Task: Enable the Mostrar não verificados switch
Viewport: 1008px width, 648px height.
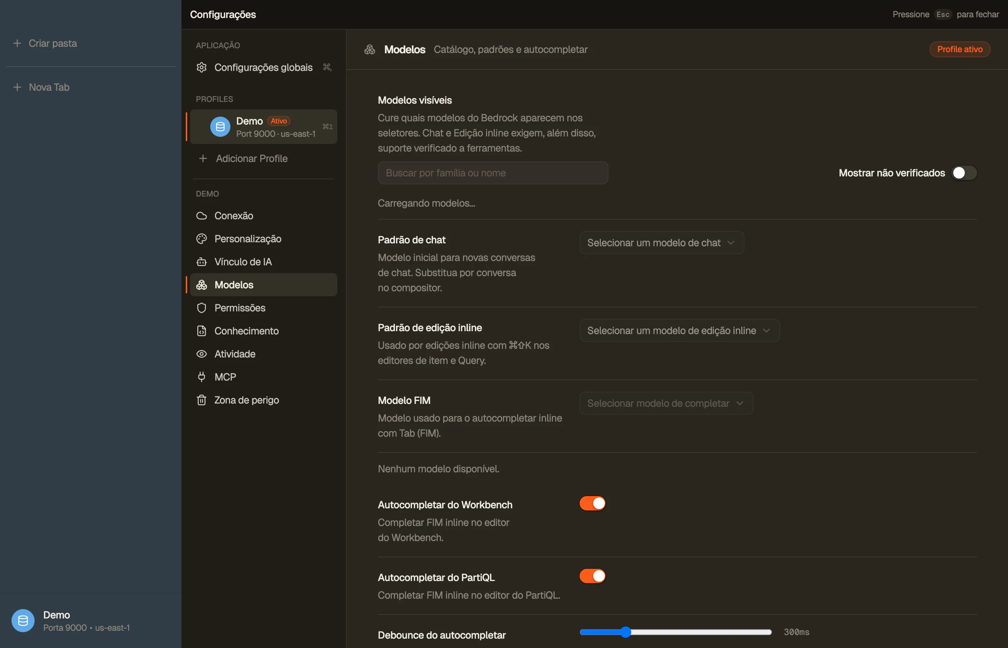Action: point(964,173)
